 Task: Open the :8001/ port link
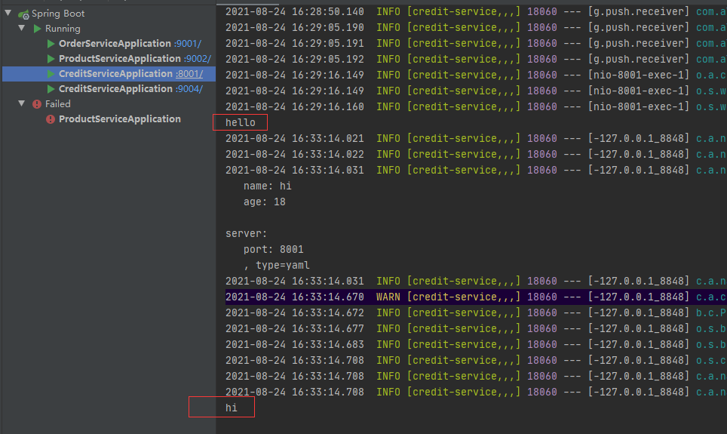(x=189, y=74)
